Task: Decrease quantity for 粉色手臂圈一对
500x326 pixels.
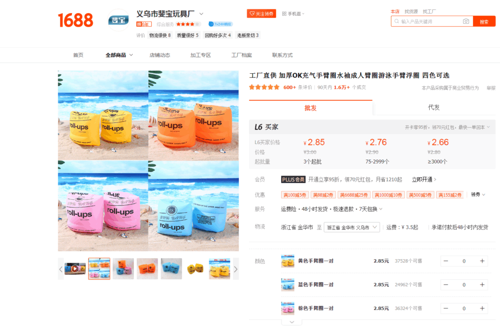Action: click(446, 308)
